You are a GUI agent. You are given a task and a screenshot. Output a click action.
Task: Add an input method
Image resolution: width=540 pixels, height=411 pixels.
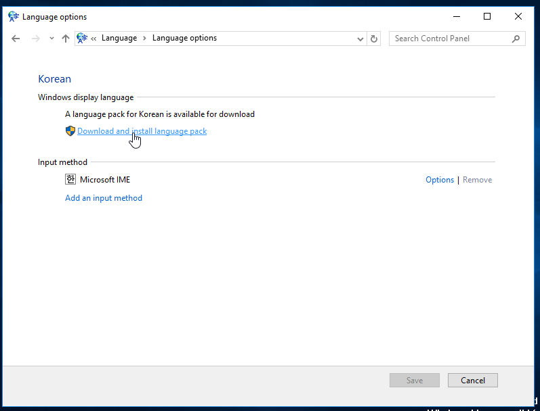(104, 198)
